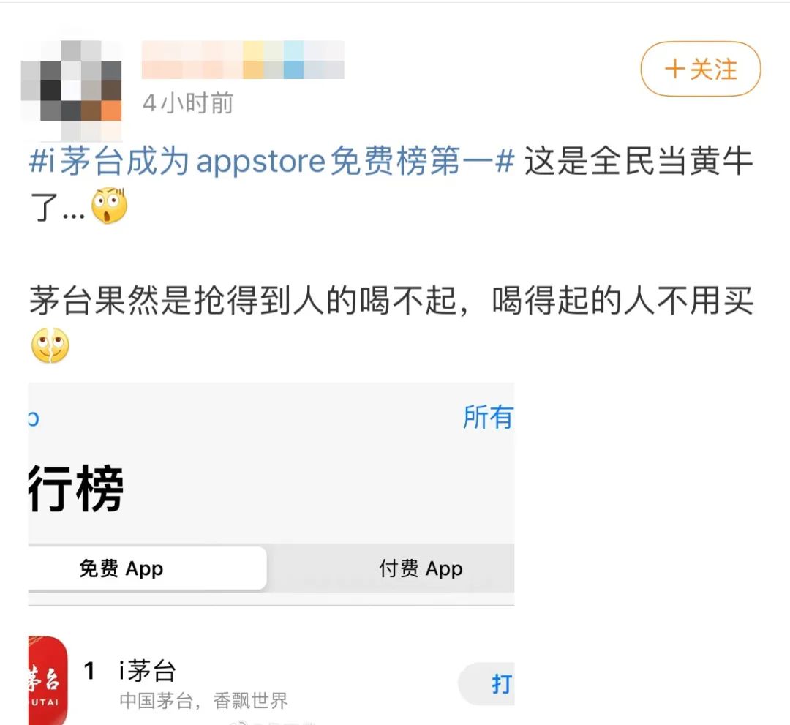Click the cracked face emoji
Screen dimensions: 790x725
tap(50, 345)
